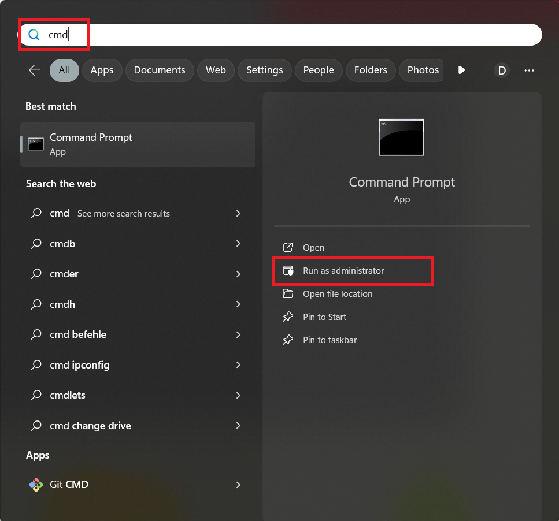Expand the cmdb web search chevron
The height and width of the screenshot is (521, 559).
coord(238,244)
